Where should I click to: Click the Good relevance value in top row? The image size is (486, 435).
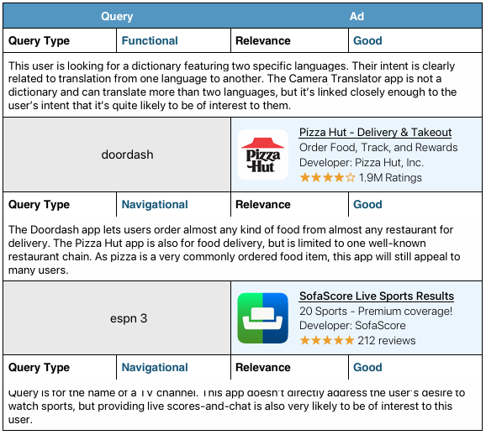click(x=367, y=40)
